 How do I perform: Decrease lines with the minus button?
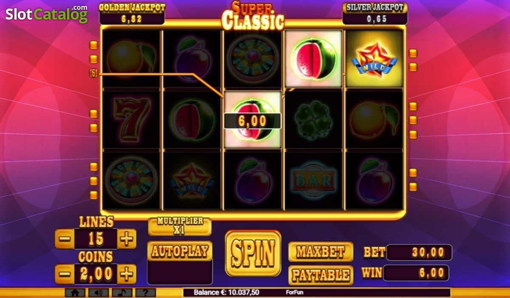coord(65,239)
